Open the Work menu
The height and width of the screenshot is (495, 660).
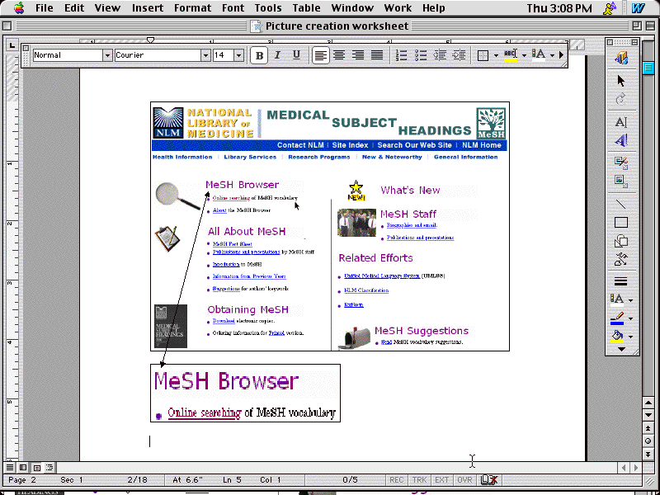pos(398,8)
